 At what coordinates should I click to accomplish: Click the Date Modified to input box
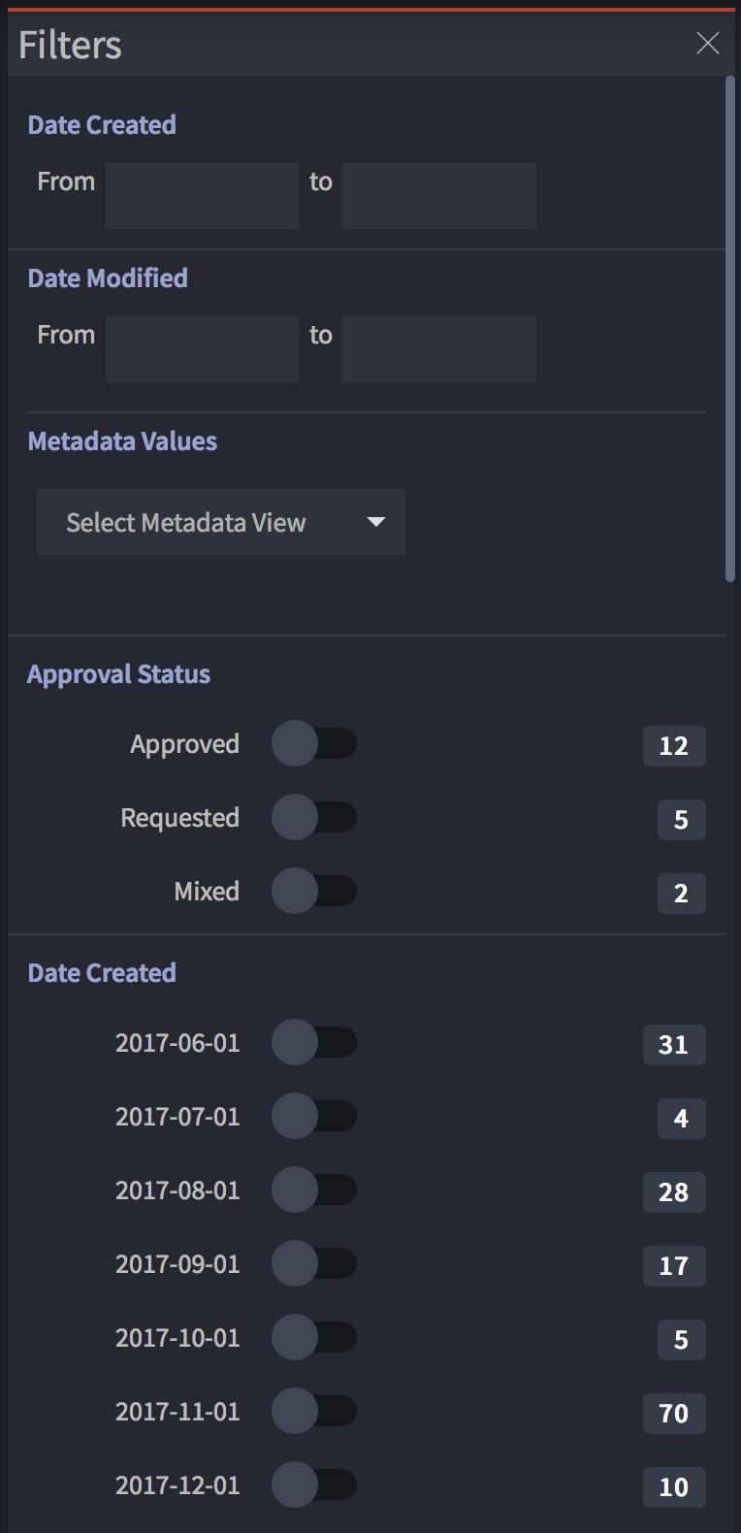tap(438, 348)
